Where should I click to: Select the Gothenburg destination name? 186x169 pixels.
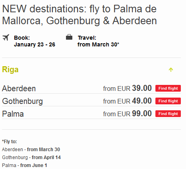[x=22, y=101]
